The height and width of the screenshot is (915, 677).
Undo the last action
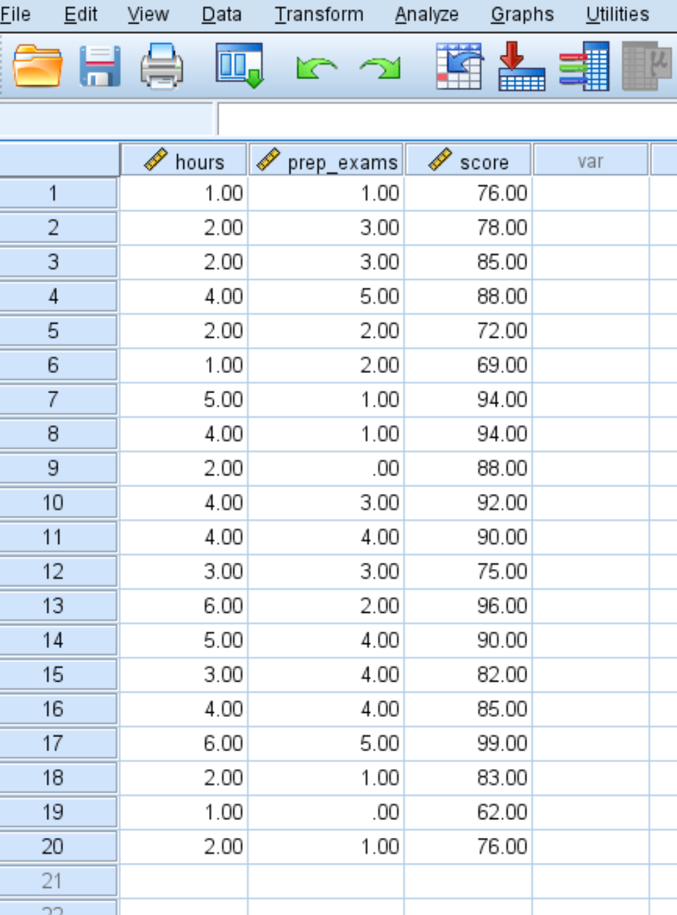click(316, 67)
